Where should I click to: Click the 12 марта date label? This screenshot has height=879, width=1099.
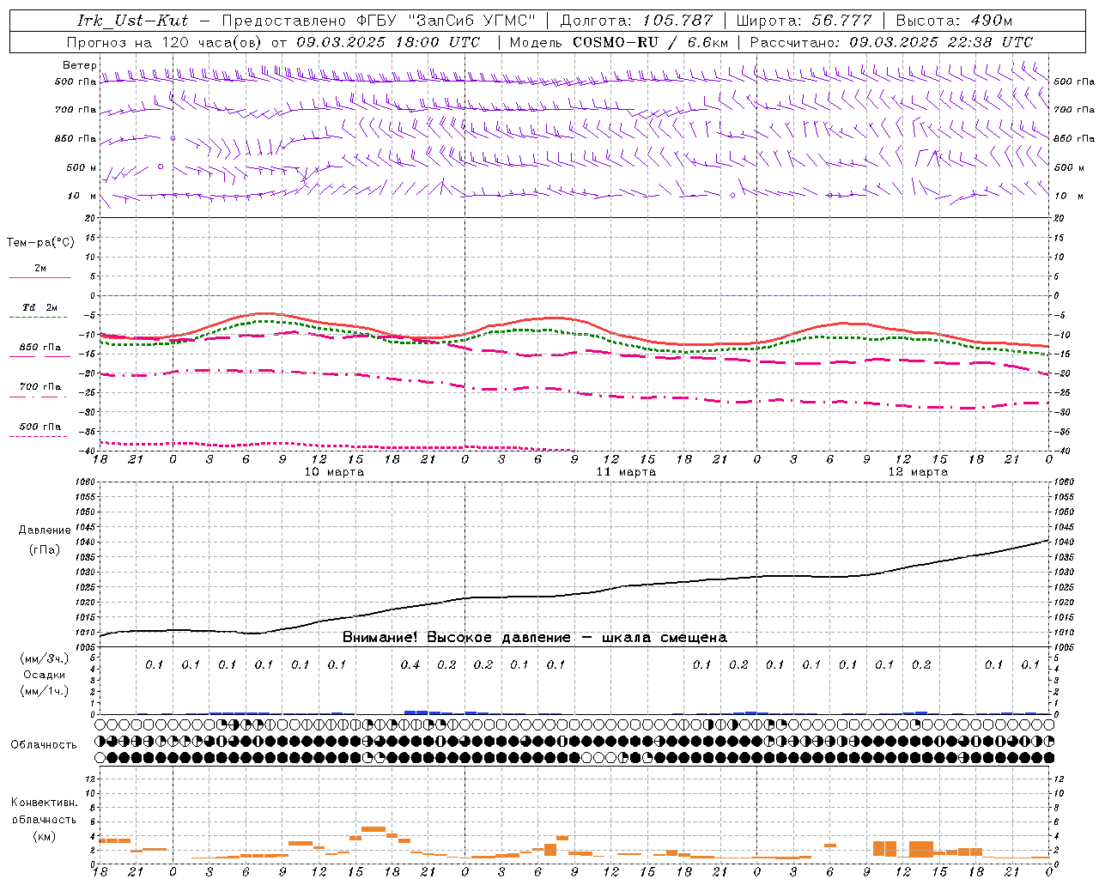(x=918, y=471)
